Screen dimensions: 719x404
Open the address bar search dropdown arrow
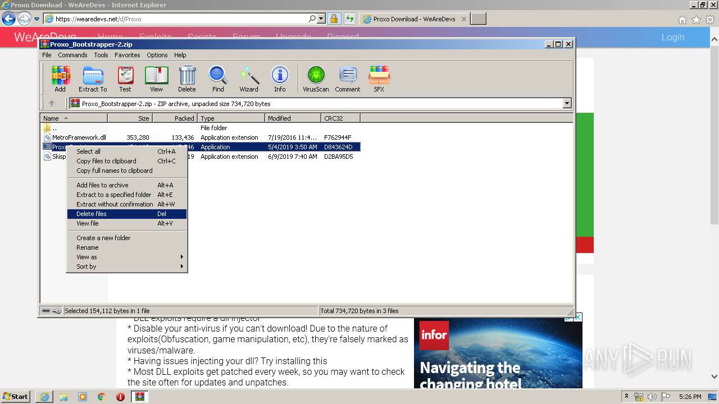coord(321,19)
